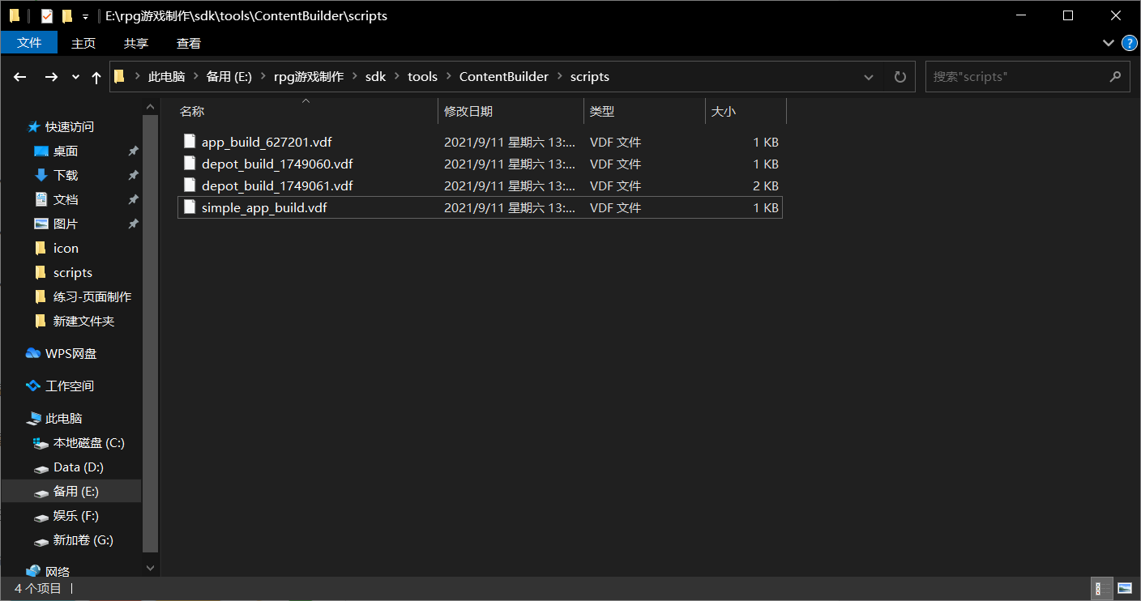
Task: Open address bar history dropdown
Action: click(869, 77)
